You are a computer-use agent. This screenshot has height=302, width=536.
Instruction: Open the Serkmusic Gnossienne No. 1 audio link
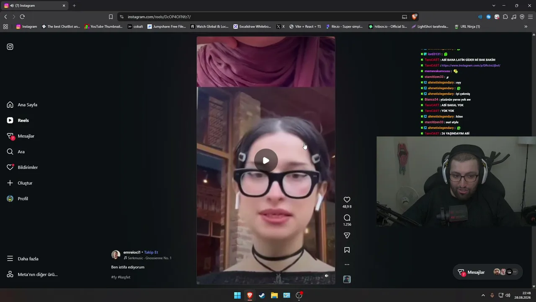click(x=147, y=258)
